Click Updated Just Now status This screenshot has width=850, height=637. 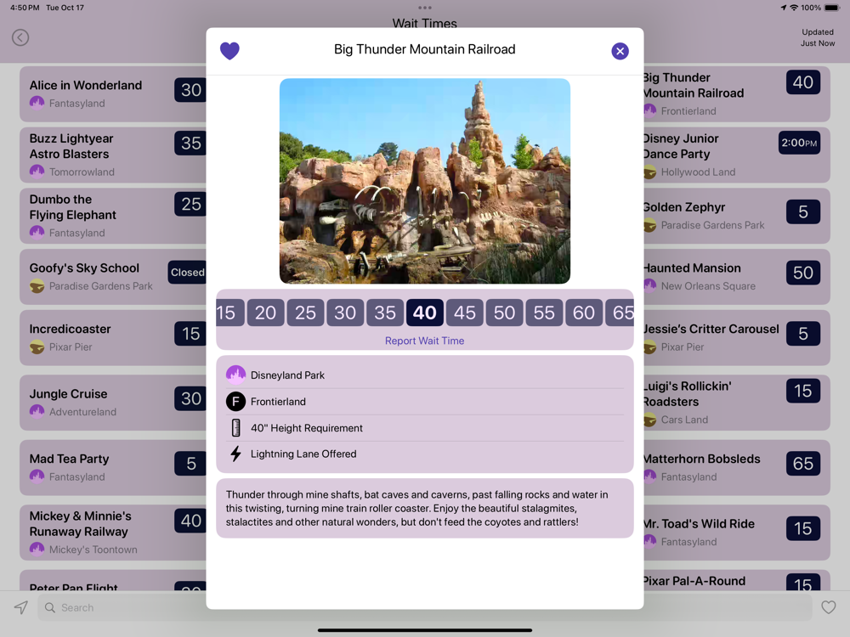point(818,37)
